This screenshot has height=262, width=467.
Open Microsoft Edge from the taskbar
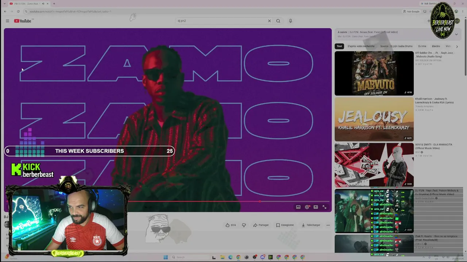tap(230, 257)
